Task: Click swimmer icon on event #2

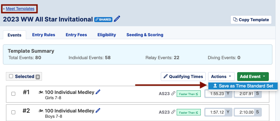Action: 41,111
